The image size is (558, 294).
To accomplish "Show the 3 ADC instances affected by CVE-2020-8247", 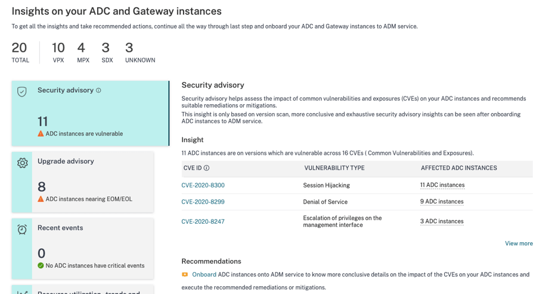I will point(442,221).
